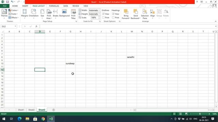Open Microsoft Store from the taskbar

[x=35, y=119]
